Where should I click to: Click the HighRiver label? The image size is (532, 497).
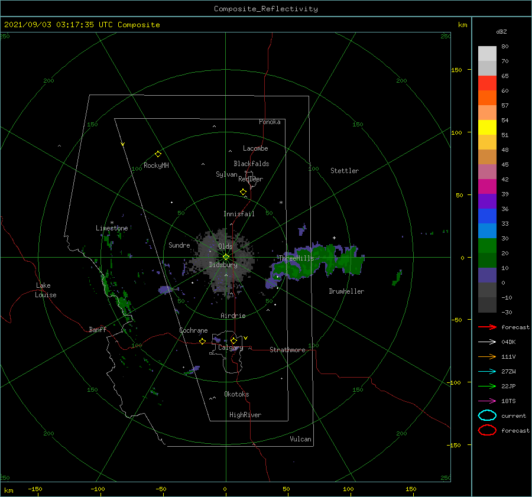245,415
